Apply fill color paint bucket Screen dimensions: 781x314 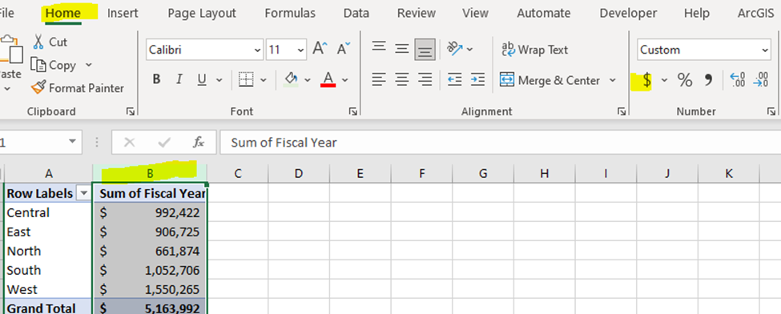point(292,79)
